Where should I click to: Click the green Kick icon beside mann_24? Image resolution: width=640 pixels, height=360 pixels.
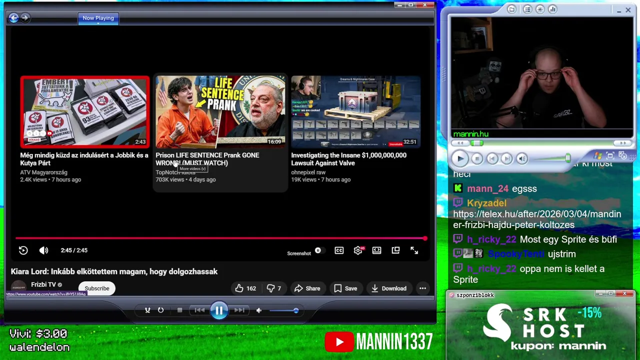tap(458, 188)
